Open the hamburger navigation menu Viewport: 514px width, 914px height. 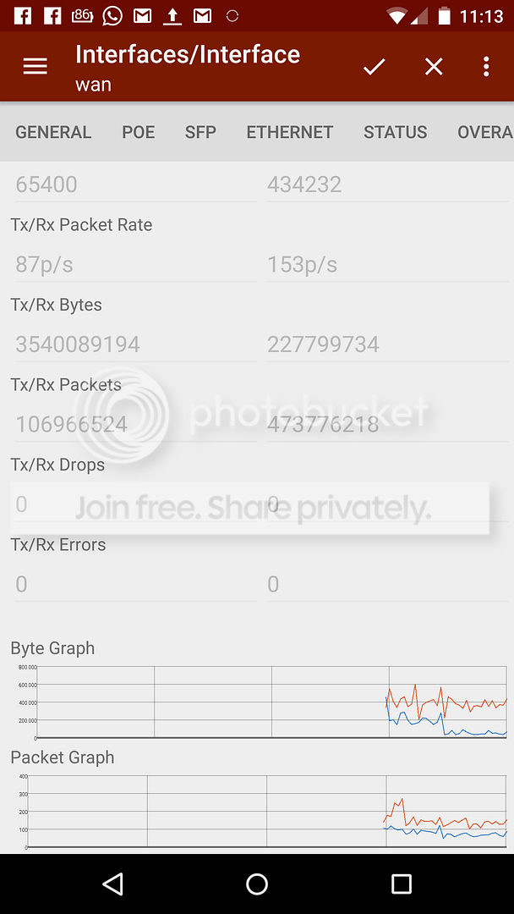pos(35,67)
